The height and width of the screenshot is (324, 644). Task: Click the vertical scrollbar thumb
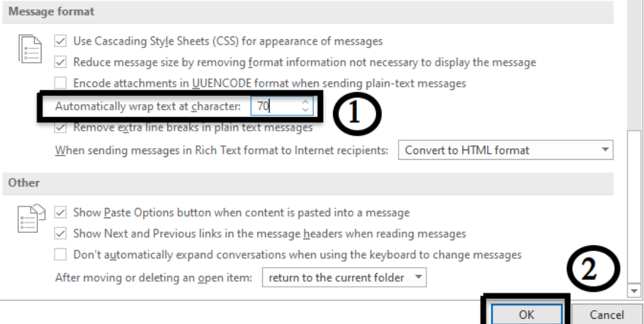(x=634, y=207)
